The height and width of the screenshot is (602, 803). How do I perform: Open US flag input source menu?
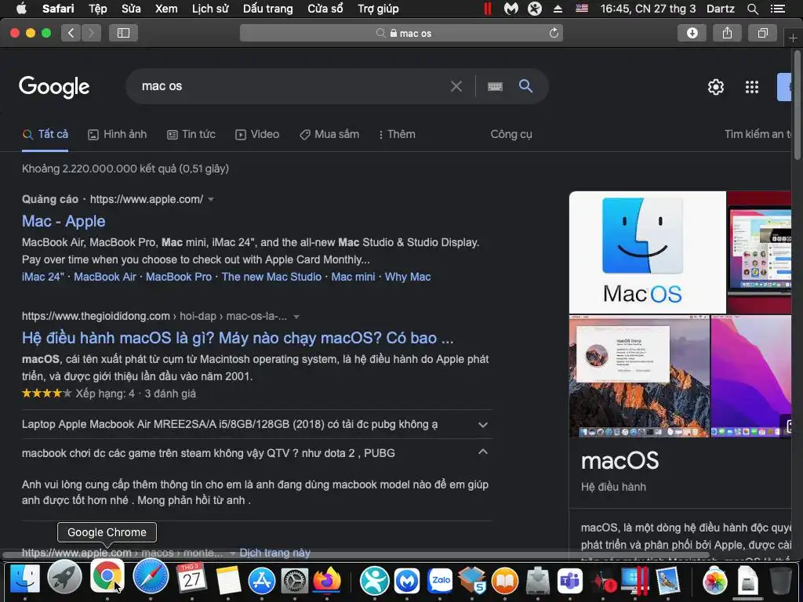[582, 9]
